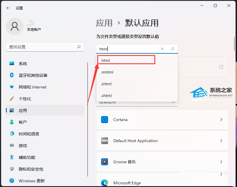Open 个性化 settings page
This screenshot has width=237, height=187.
pyautogui.click(x=45, y=98)
